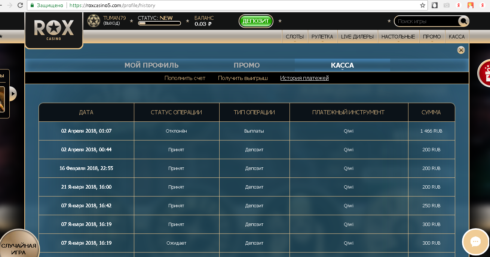The height and width of the screenshot is (257, 490).
Task: Click the grey camera extension icon
Action: pos(446,6)
